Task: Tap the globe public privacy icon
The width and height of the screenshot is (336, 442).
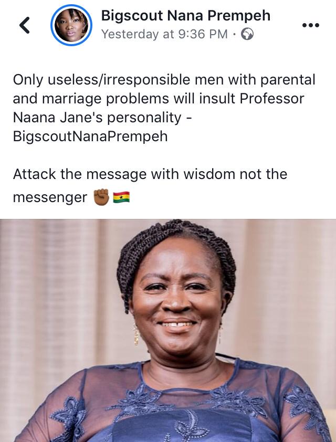Action: tap(247, 34)
